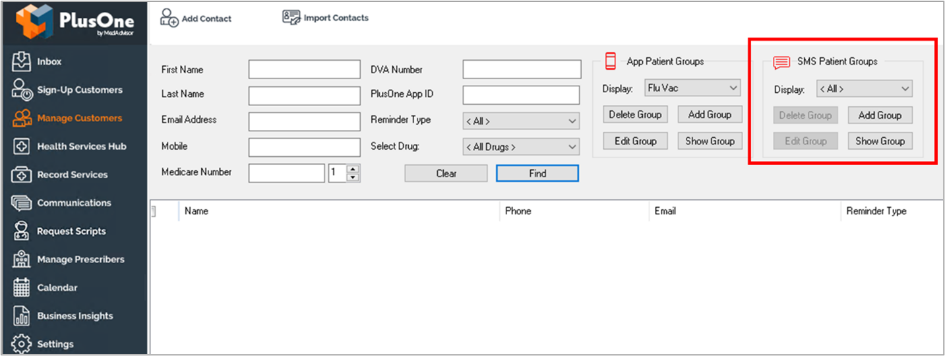Open the Select Drug dropdown
945x356 pixels.
(x=521, y=147)
